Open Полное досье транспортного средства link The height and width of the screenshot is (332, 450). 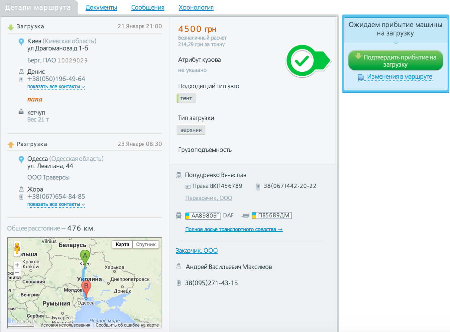tap(234, 229)
